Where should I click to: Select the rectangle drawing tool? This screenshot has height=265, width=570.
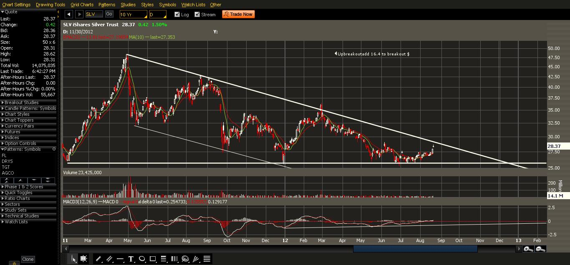click(x=153, y=259)
